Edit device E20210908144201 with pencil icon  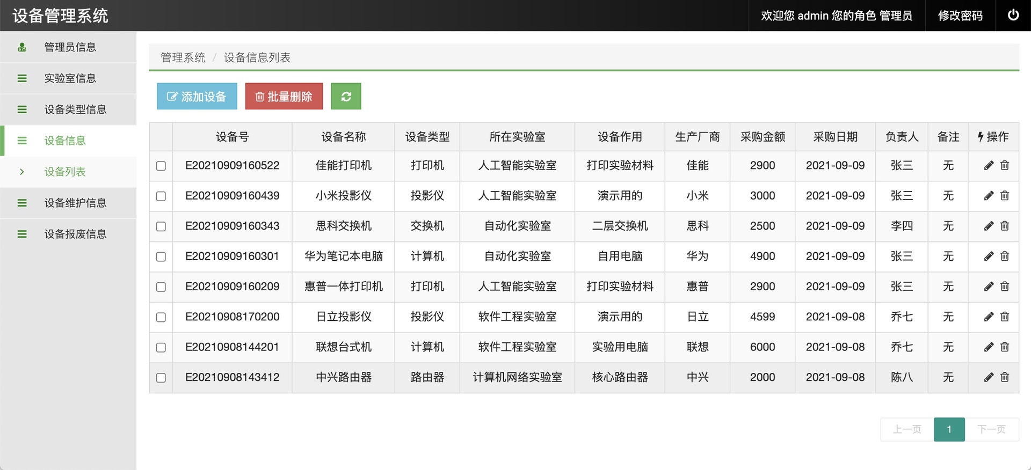click(x=989, y=347)
